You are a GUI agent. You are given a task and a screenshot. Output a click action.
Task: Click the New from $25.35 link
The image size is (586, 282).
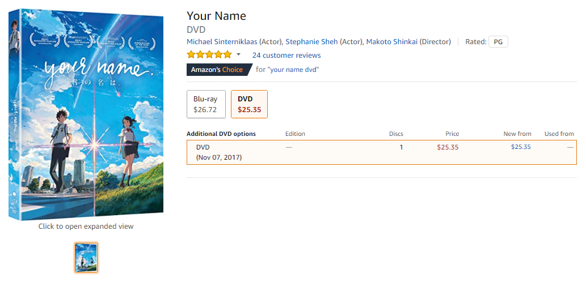point(521,147)
